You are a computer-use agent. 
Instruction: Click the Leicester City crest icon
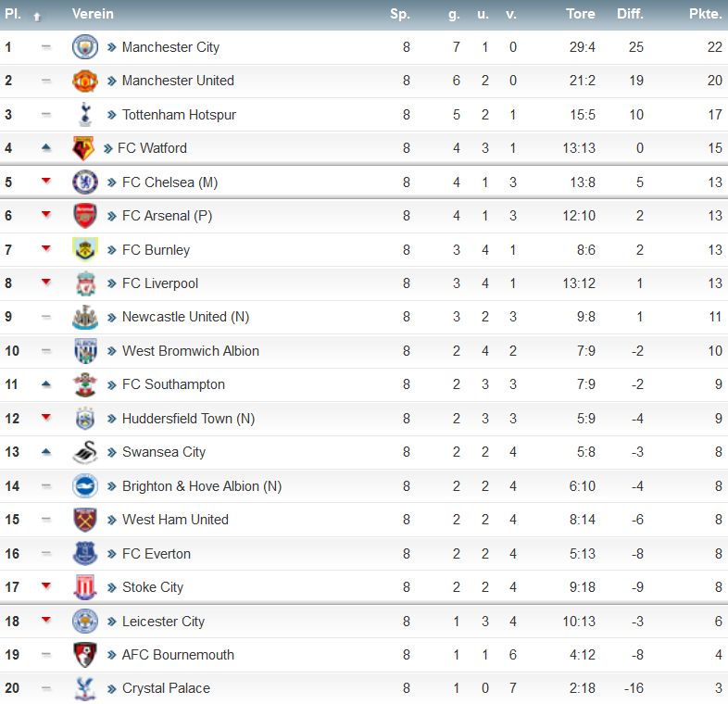coord(85,622)
